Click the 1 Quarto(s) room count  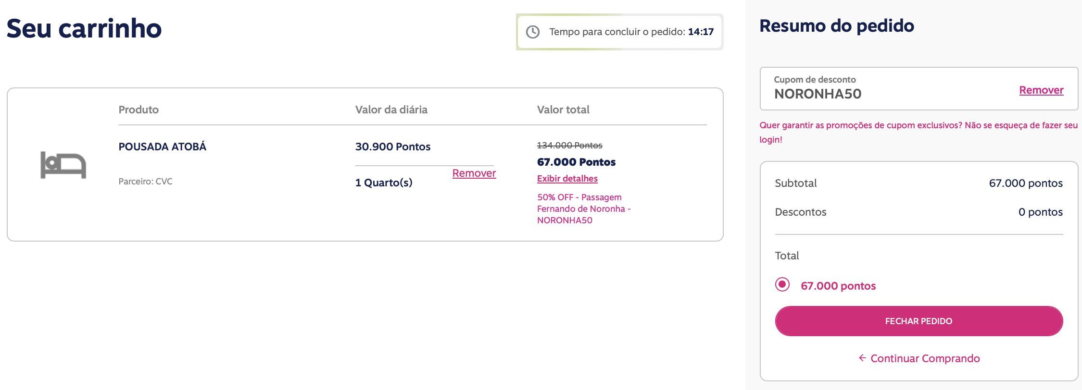(384, 183)
